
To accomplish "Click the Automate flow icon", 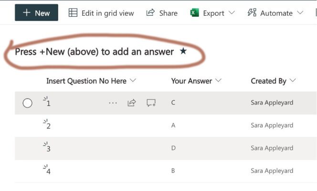I will tap(252, 12).
